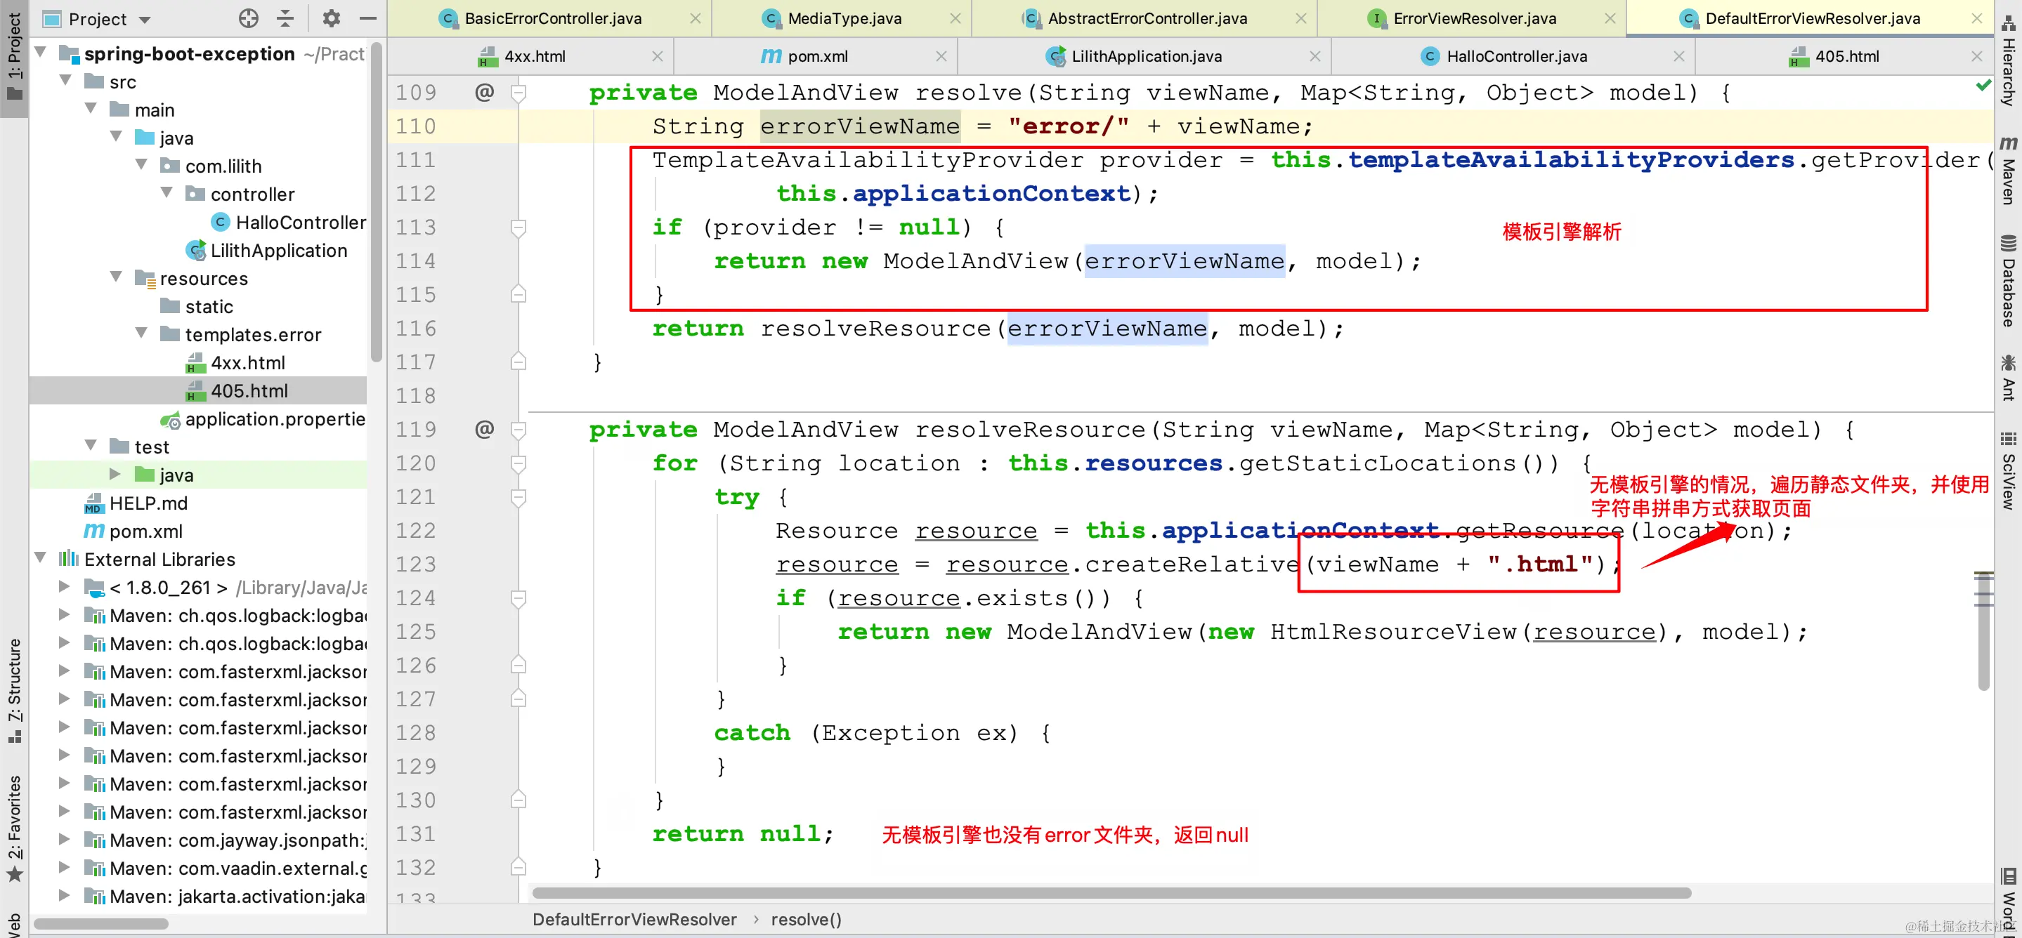Select static folder in tree
The width and height of the screenshot is (2022, 938).
click(x=196, y=306)
